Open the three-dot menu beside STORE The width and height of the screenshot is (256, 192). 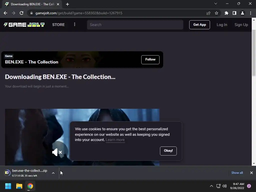[74, 24]
